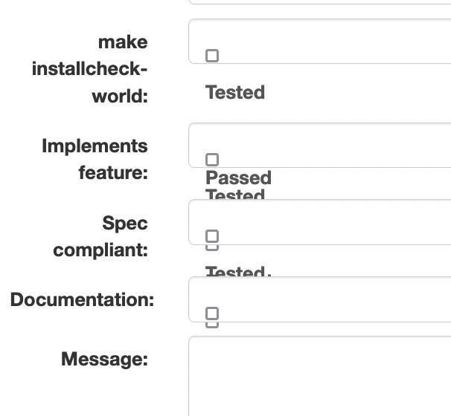Click the partly hidden checkbox below Documentation box

click(x=212, y=325)
